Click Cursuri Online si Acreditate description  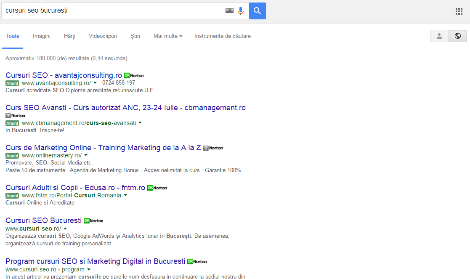40,203
